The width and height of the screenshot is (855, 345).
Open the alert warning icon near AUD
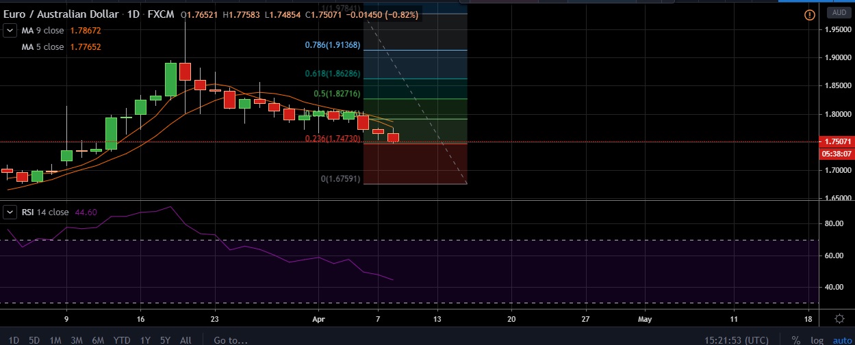[x=810, y=14]
